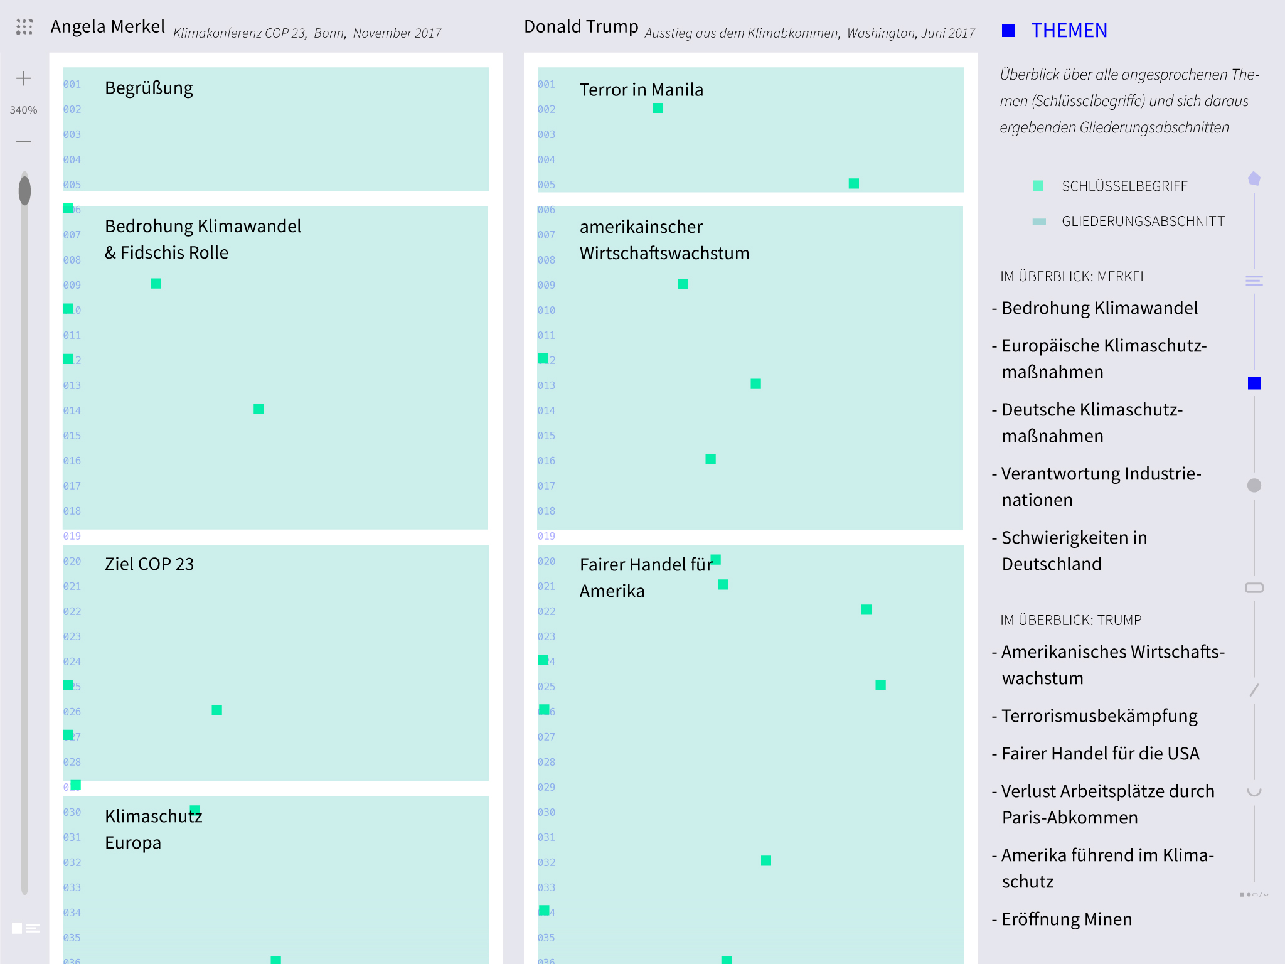Click the gray circle step marker
The width and height of the screenshot is (1285, 964).
coord(1254,485)
